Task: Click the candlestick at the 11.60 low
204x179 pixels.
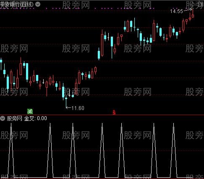Action: pos(66,102)
